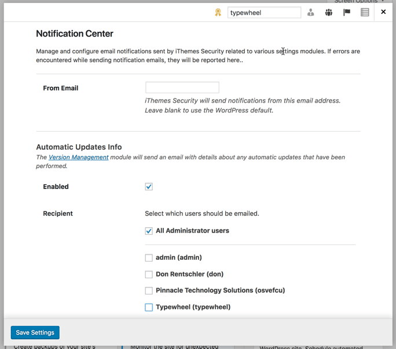Focus the typewheel search field

point(264,12)
